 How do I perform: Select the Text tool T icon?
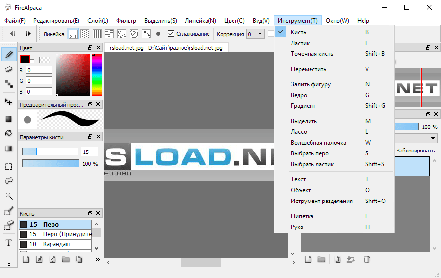pos(9,243)
